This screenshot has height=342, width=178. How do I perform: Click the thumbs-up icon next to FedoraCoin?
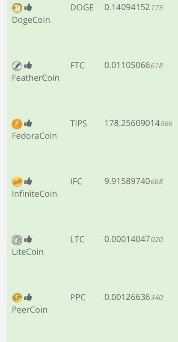coord(28,123)
